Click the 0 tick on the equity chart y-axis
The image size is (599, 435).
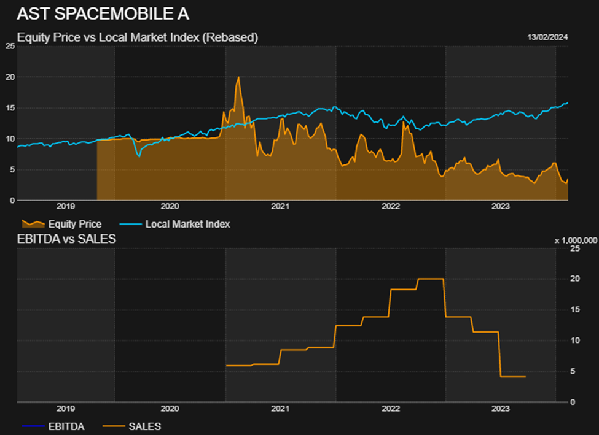click(x=13, y=201)
